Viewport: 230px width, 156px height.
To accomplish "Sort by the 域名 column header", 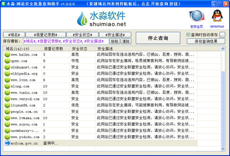I will (22, 49).
